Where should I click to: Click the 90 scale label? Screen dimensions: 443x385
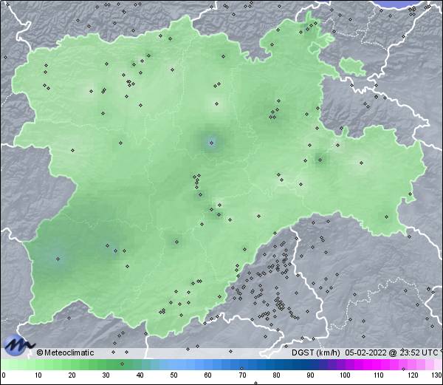[x=310, y=375]
